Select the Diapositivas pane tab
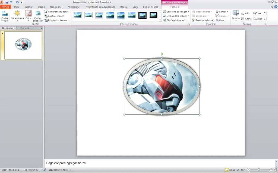 pyautogui.click(x=8, y=28)
